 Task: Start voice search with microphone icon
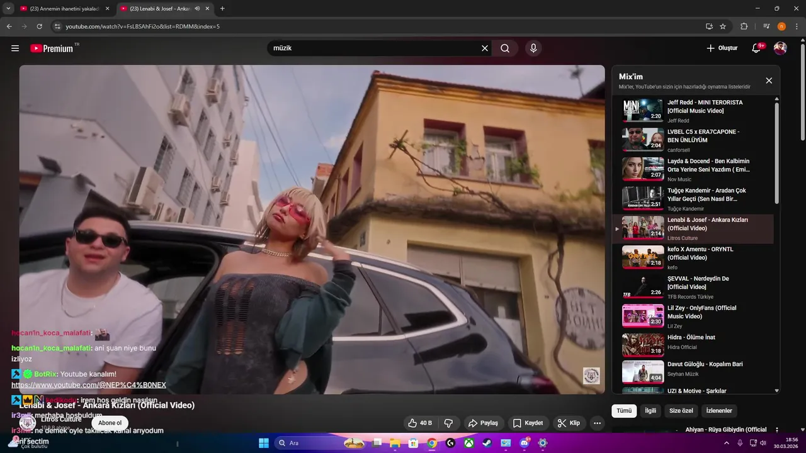[533, 48]
